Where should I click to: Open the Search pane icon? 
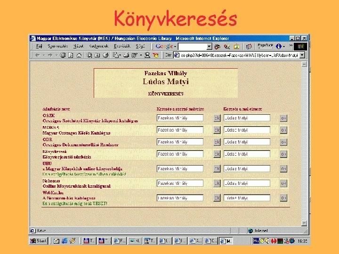click(89, 56)
